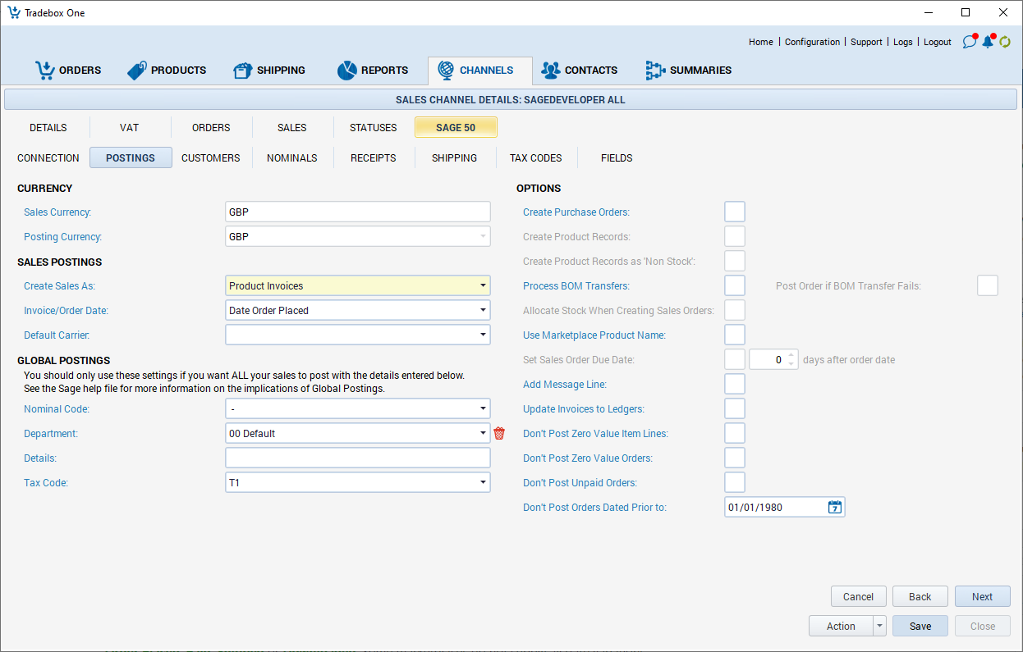The image size is (1023, 652).
Task: Click the Action button
Action: click(841, 626)
